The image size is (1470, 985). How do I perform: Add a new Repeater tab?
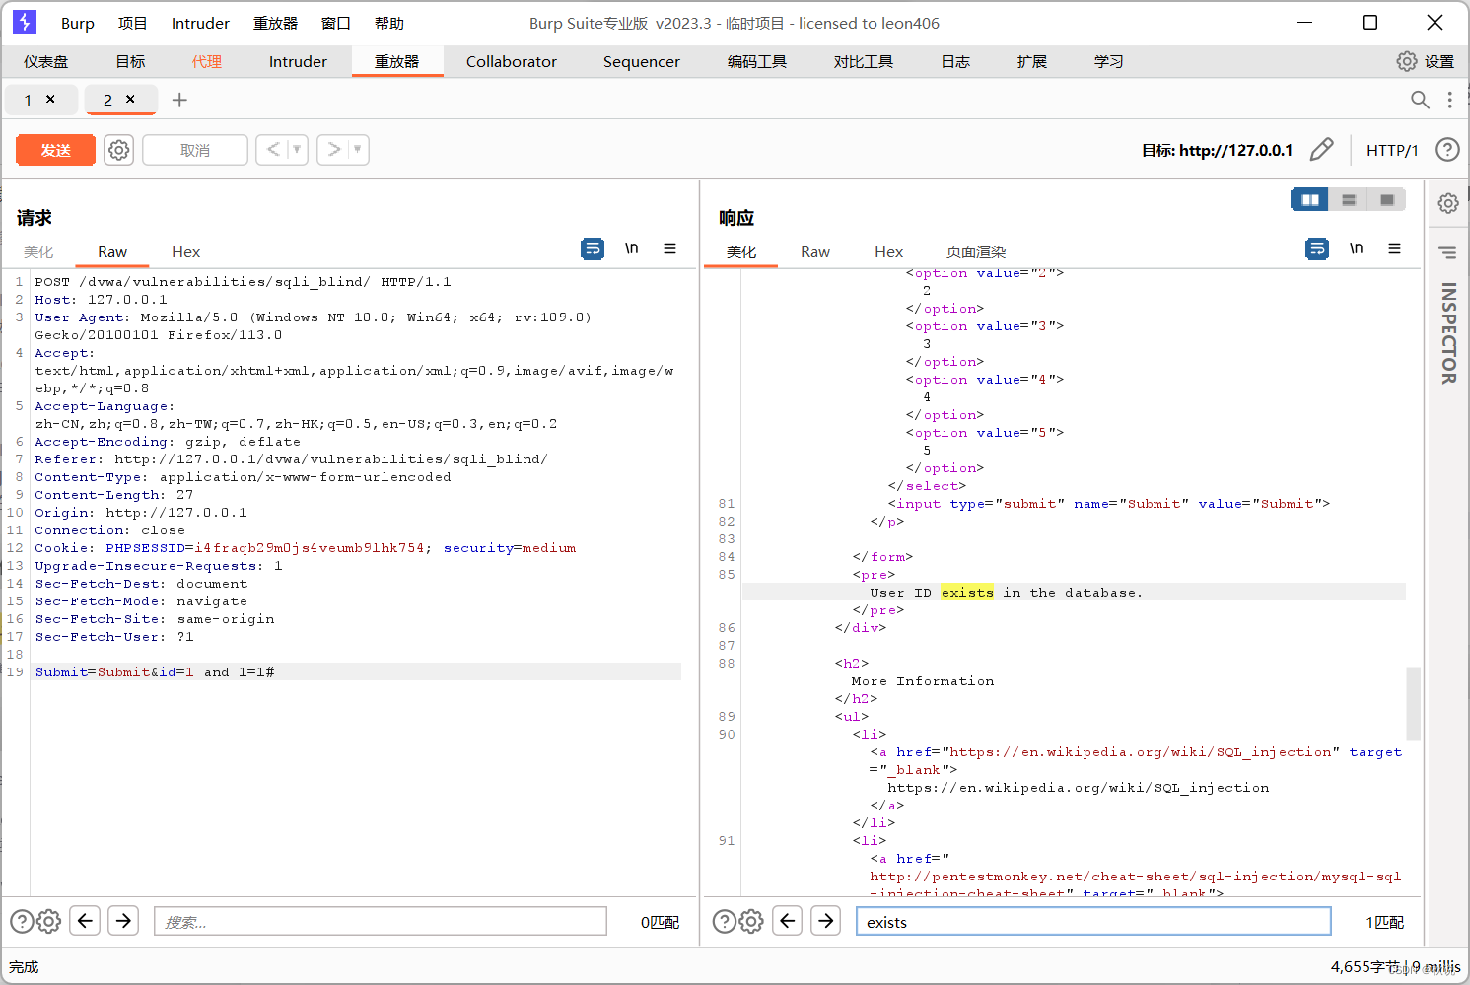click(179, 100)
